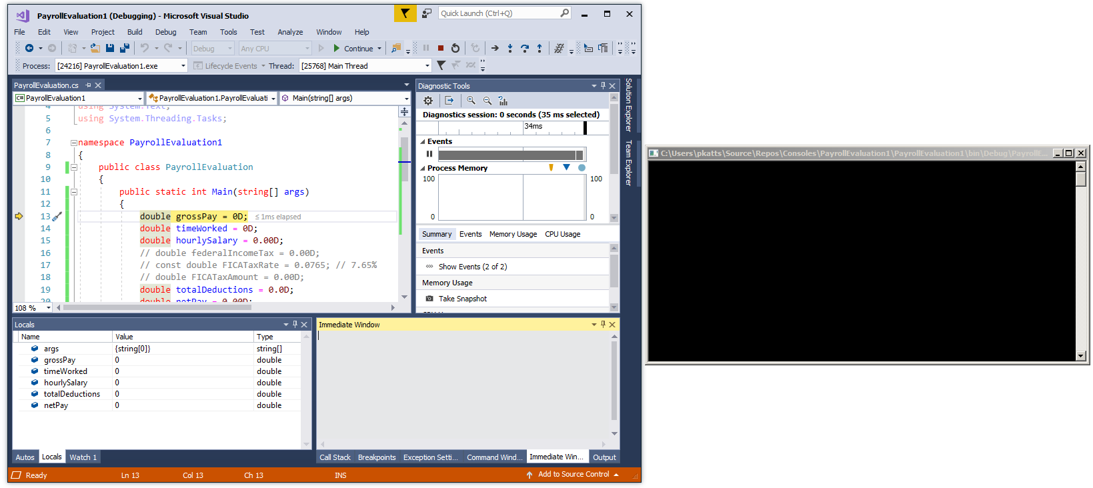
Task: Click the Save All icon
Action: tap(125, 48)
